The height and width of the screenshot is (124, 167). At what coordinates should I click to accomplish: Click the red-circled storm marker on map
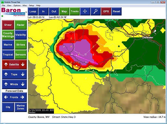pos(77,66)
